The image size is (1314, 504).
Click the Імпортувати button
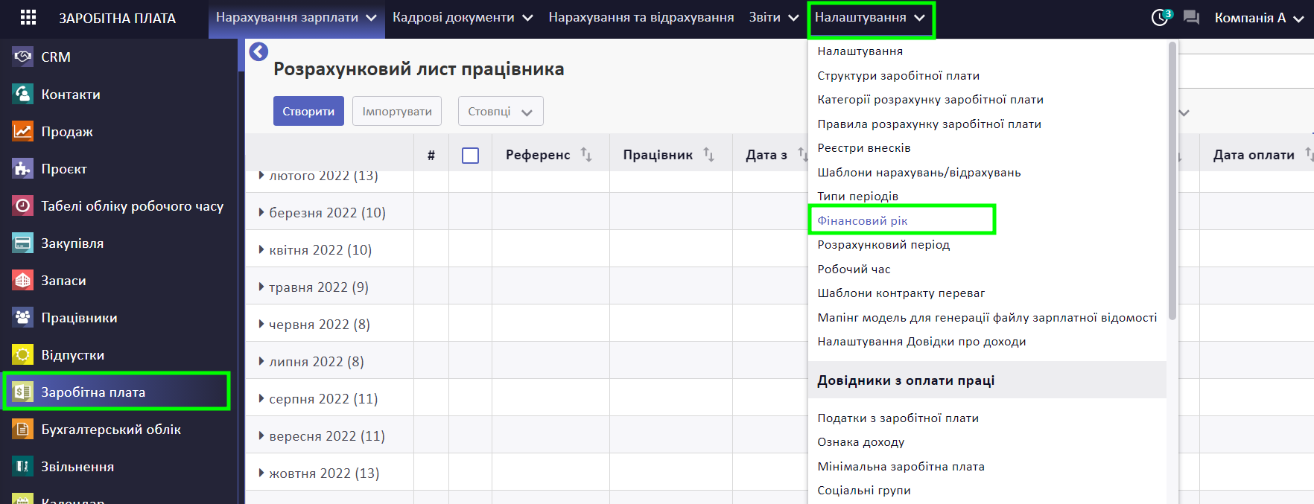[x=397, y=111]
